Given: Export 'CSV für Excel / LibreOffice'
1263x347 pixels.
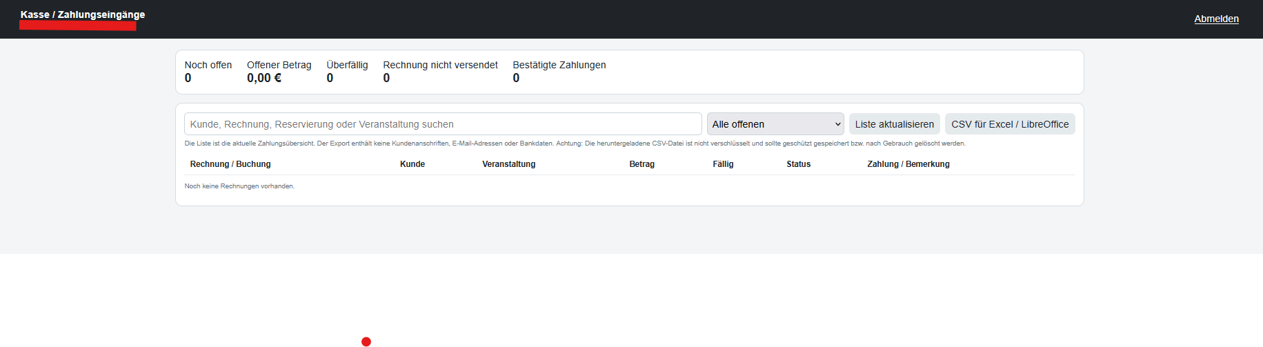Looking at the screenshot, I should [x=1010, y=124].
